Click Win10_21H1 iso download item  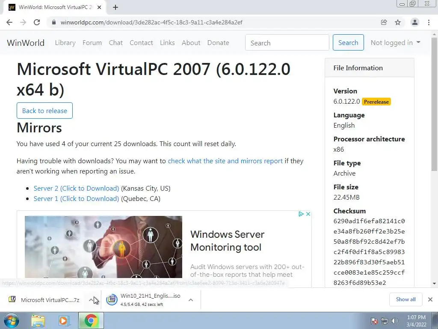(x=150, y=299)
